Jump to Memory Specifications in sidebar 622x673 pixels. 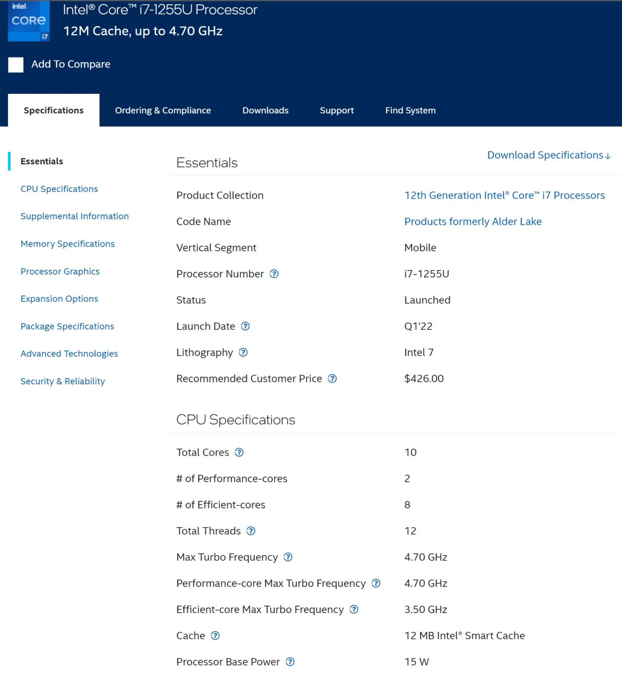(67, 244)
